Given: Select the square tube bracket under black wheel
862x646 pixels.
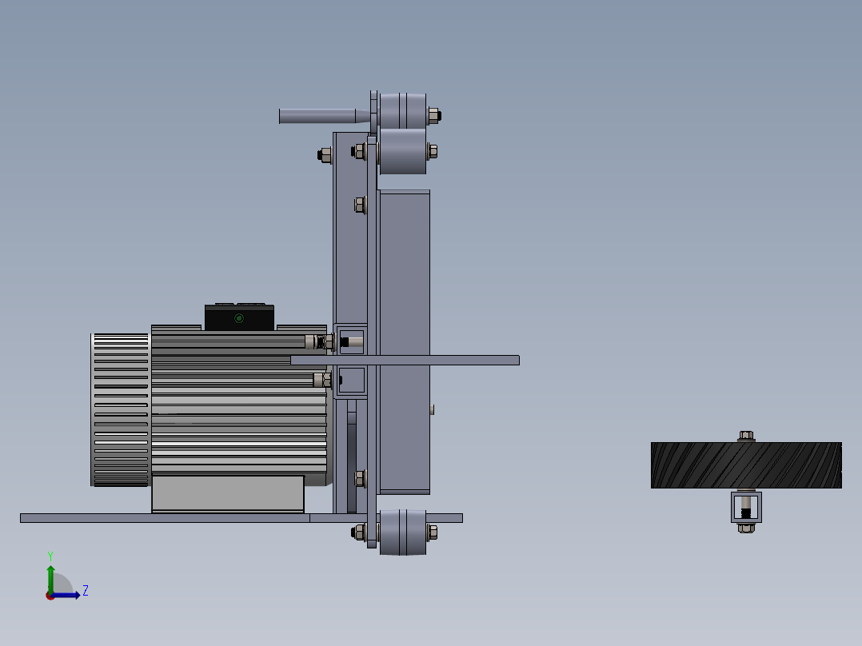Looking at the screenshot, I should tap(746, 507).
